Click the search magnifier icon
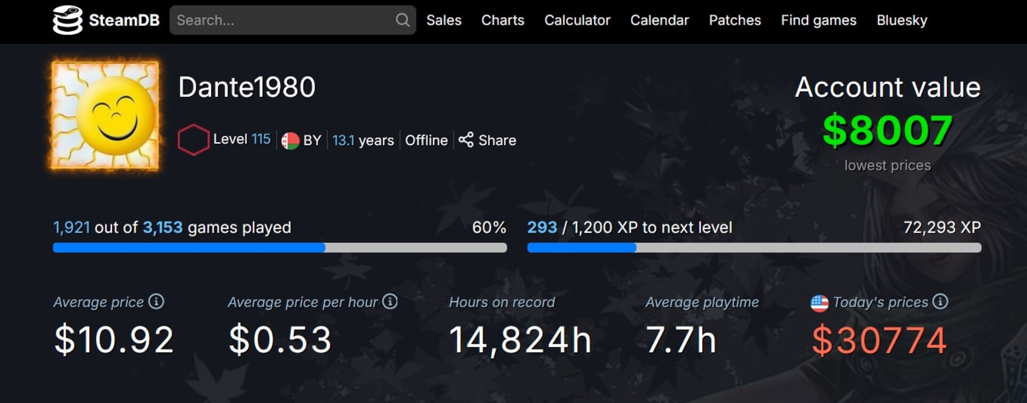 (x=402, y=20)
